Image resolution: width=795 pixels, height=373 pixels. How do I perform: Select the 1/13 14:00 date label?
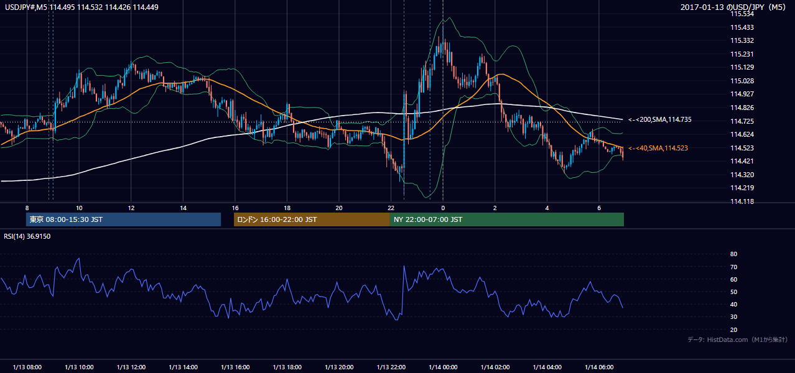183,367
